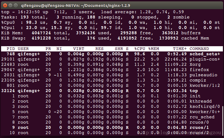Click the 363012 buffers value
The image size is (224, 138).
(170, 33)
